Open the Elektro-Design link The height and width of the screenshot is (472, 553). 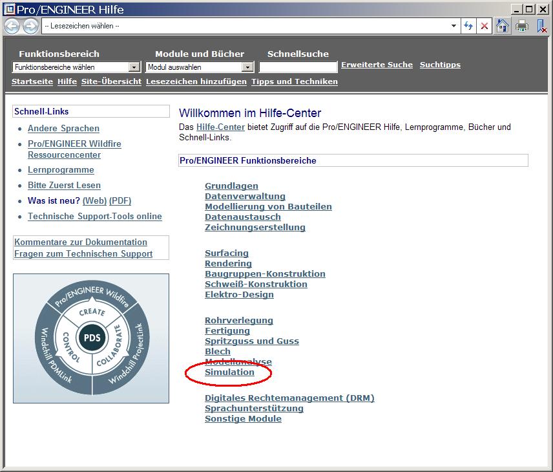pos(239,295)
